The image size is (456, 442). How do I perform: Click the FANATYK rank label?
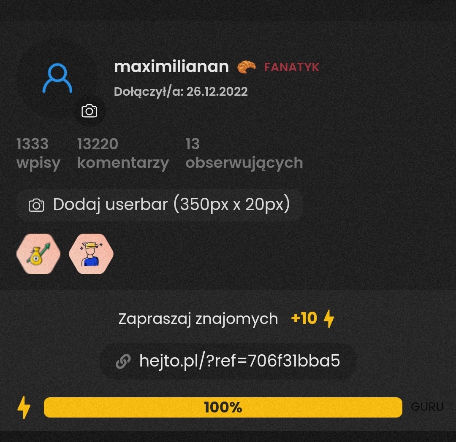click(292, 67)
